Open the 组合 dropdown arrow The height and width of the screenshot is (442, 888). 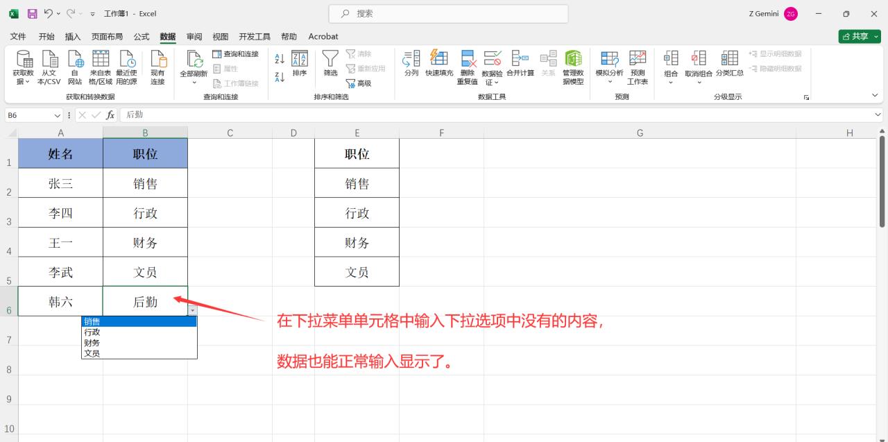click(671, 83)
